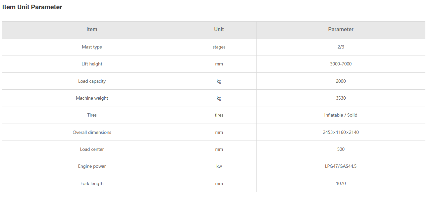Select the Parameter column header
The width and height of the screenshot is (436, 197).
coord(341,30)
